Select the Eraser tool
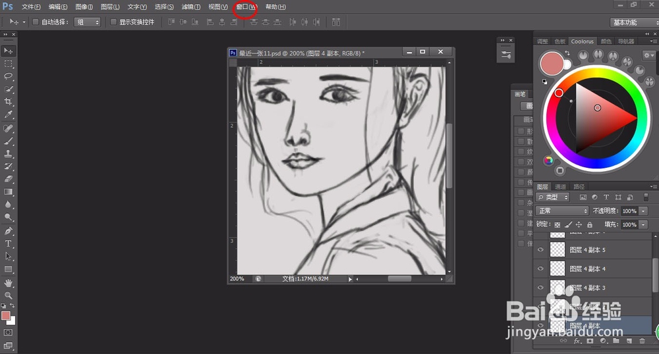The height and width of the screenshot is (354, 659). tap(8, 179)
